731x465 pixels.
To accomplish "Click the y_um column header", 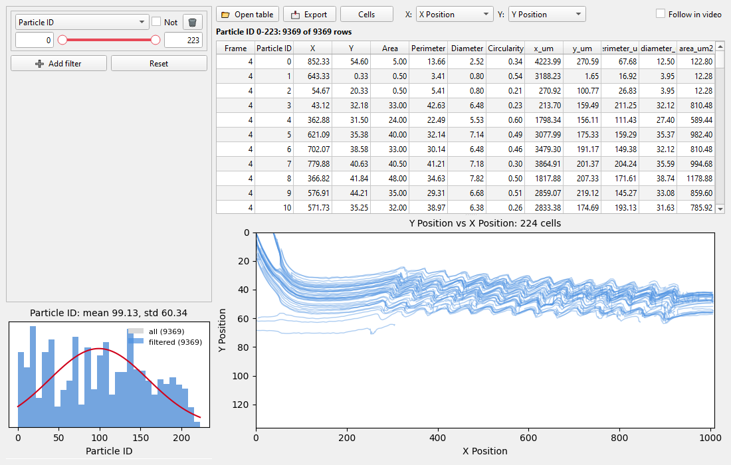I will coord(583,48).
